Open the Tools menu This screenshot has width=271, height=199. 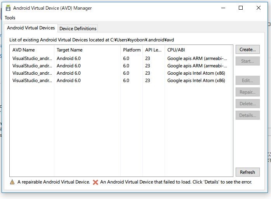10,18
